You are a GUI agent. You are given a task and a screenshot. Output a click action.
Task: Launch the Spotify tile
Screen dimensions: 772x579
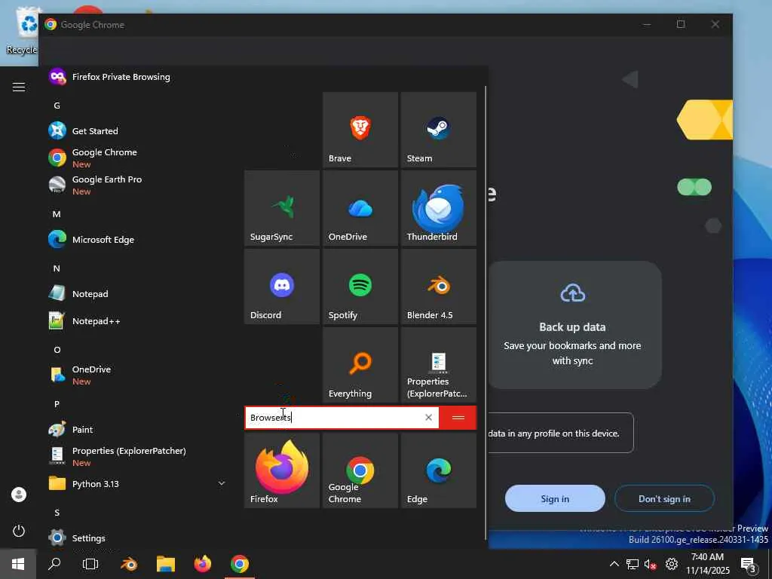360,286
